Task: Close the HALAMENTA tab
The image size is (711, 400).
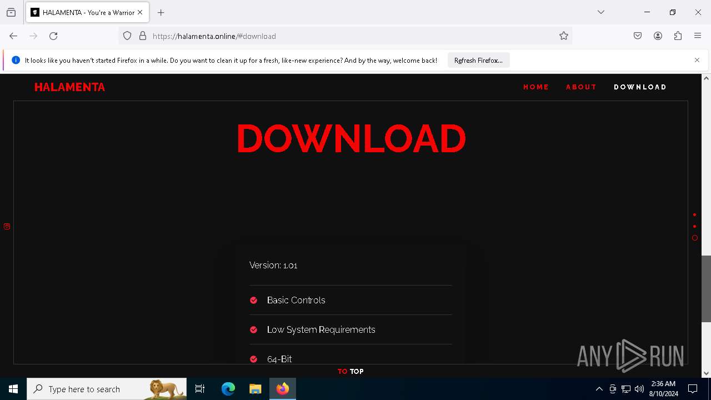Action: click(x=140, y=12)
